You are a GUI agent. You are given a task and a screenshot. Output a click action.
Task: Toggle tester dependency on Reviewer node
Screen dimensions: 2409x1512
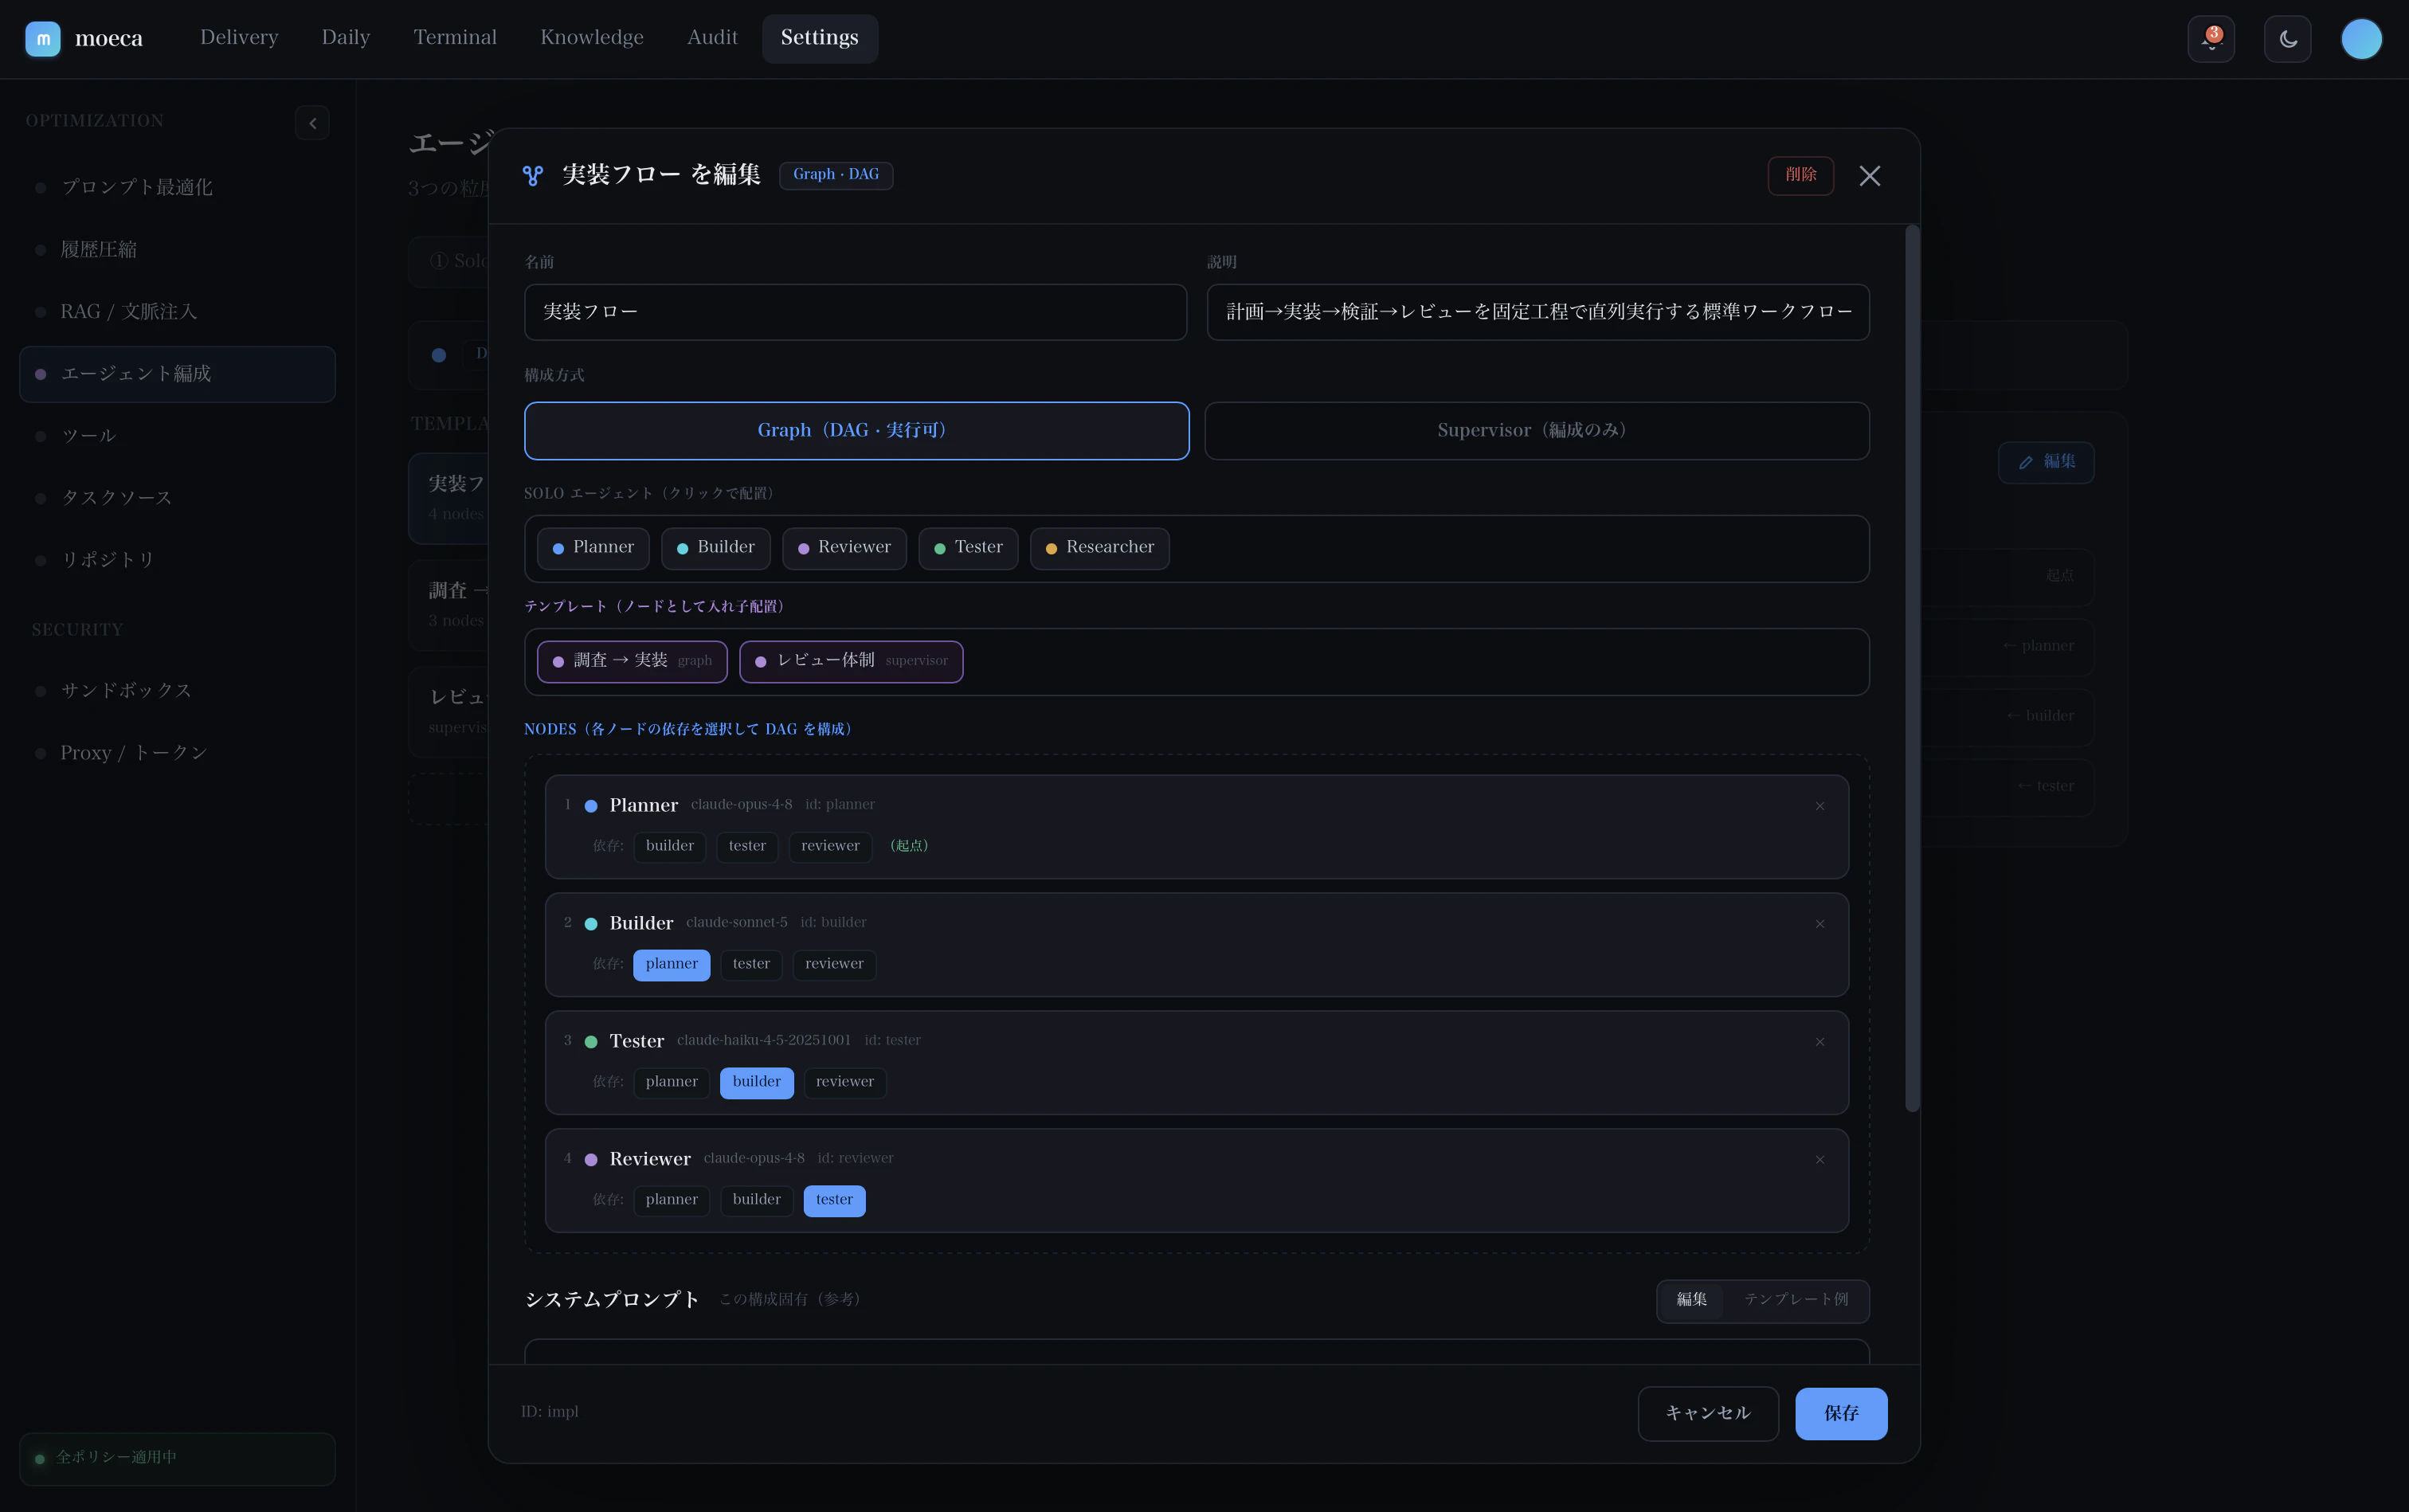834,1200
